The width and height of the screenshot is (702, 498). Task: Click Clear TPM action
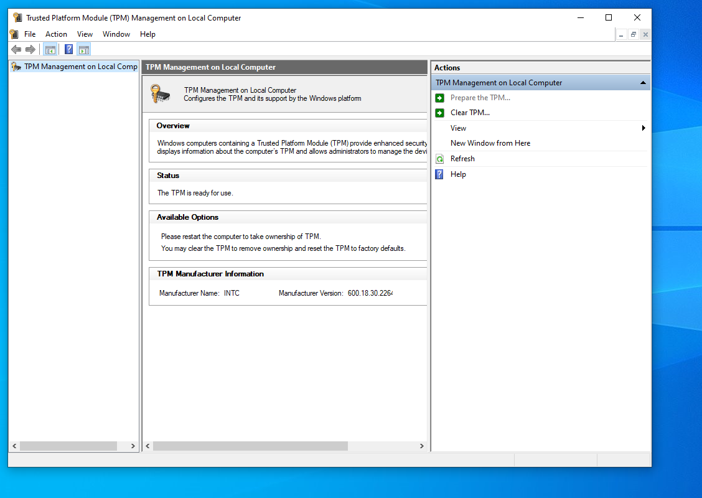[x=470, y=113]
